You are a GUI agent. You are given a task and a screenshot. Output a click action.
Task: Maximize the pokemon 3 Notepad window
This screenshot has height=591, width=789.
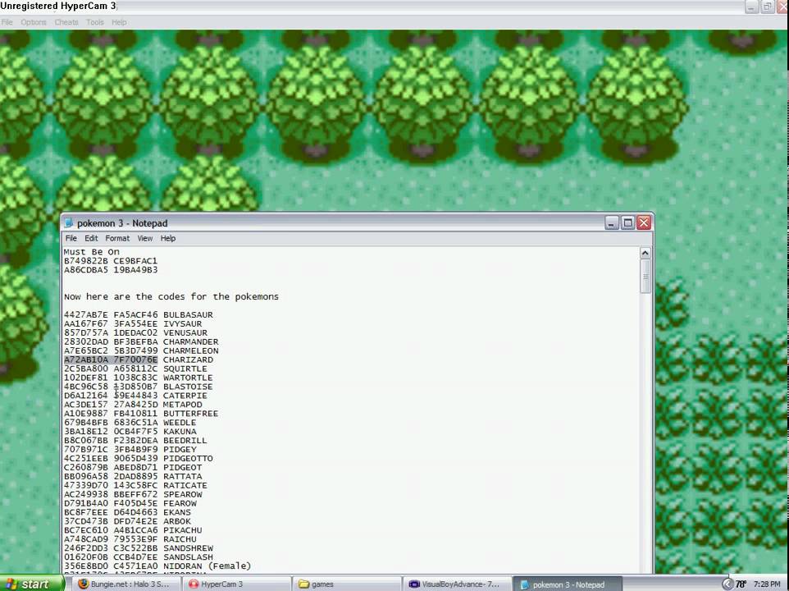627,222
